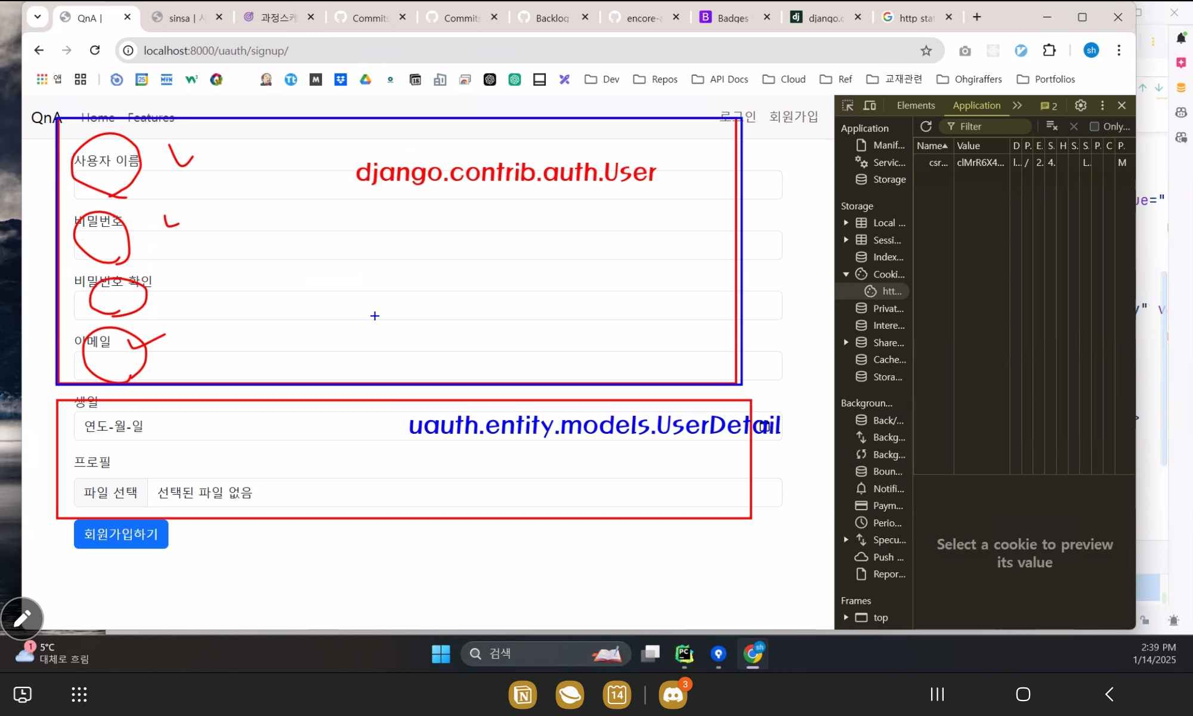Reload the localhost signup page

pyautogui.click(x=95, y=51)
